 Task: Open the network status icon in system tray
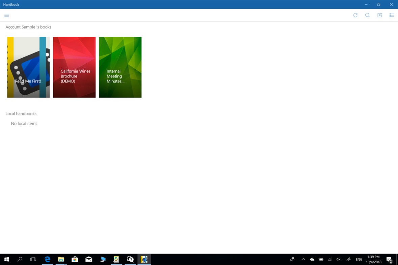(x=330, y=259)
